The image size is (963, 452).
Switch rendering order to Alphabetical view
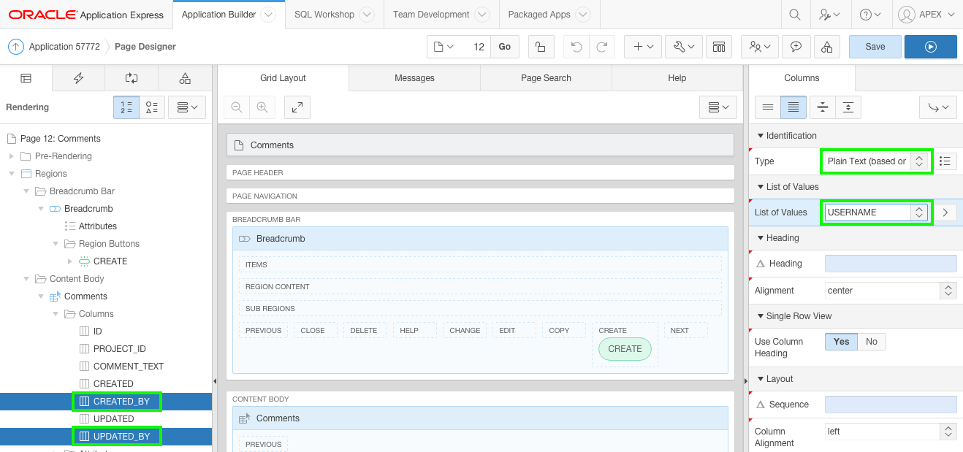click(152, 107)
